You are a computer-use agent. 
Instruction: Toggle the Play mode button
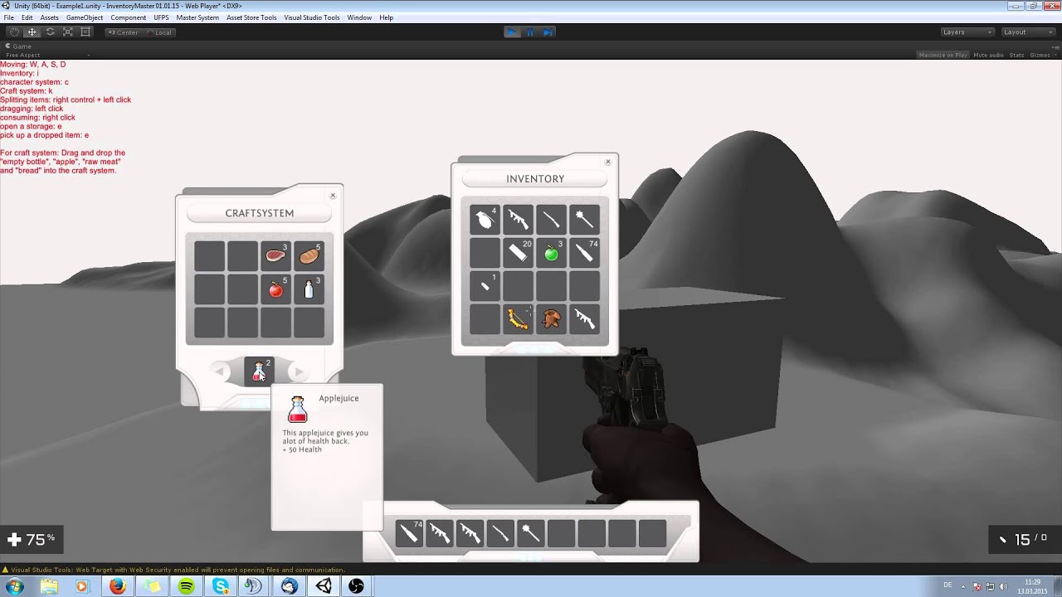[512, 32]
